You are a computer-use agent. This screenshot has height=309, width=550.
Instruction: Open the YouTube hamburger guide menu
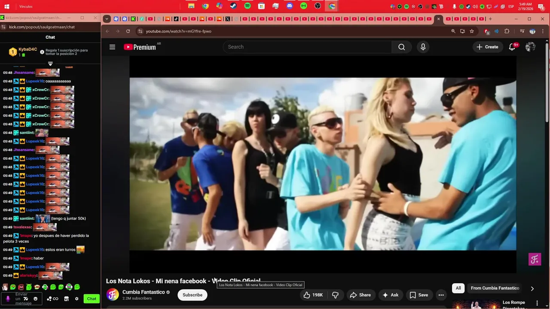click(112, 47)
